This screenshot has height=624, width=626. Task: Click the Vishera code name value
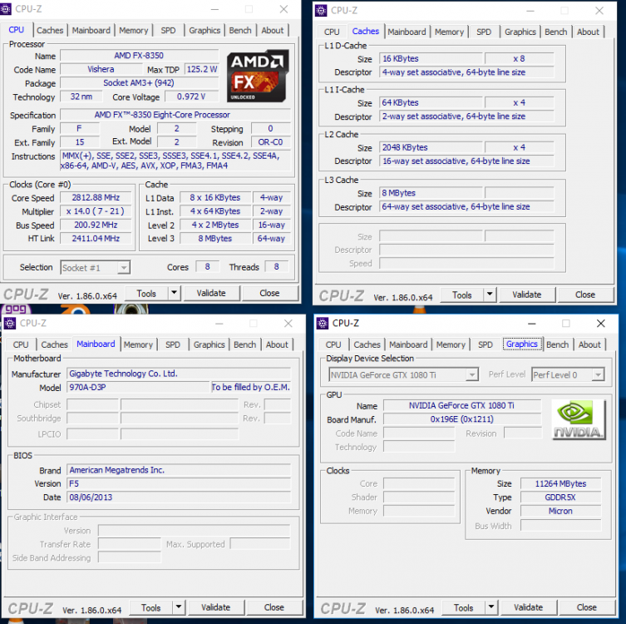click(x=101, y=69)
